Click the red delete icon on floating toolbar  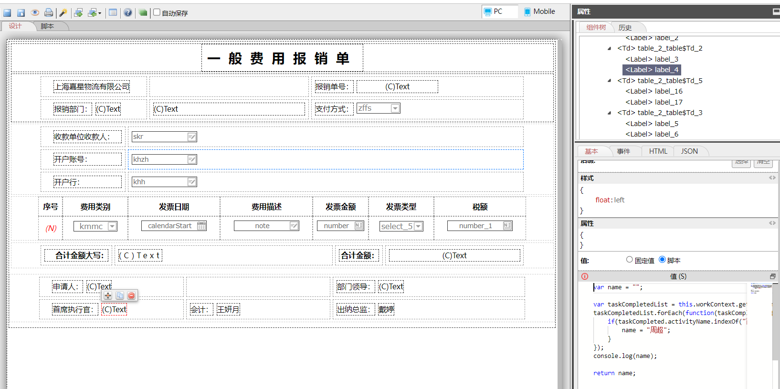coord(131,295)
